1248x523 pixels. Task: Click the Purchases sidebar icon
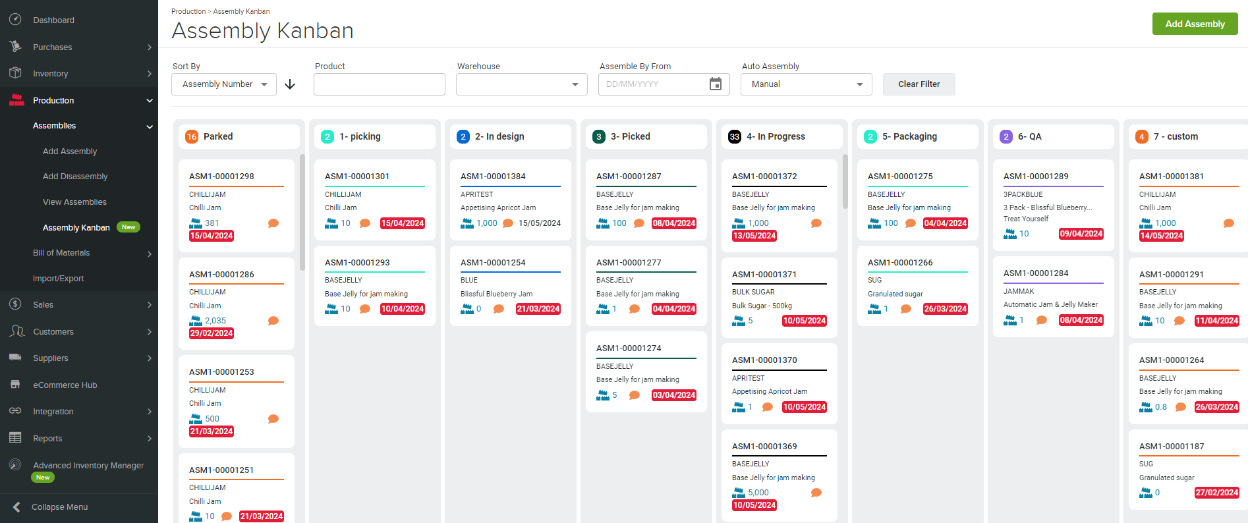pyautogui.click(x=16, y=47)
